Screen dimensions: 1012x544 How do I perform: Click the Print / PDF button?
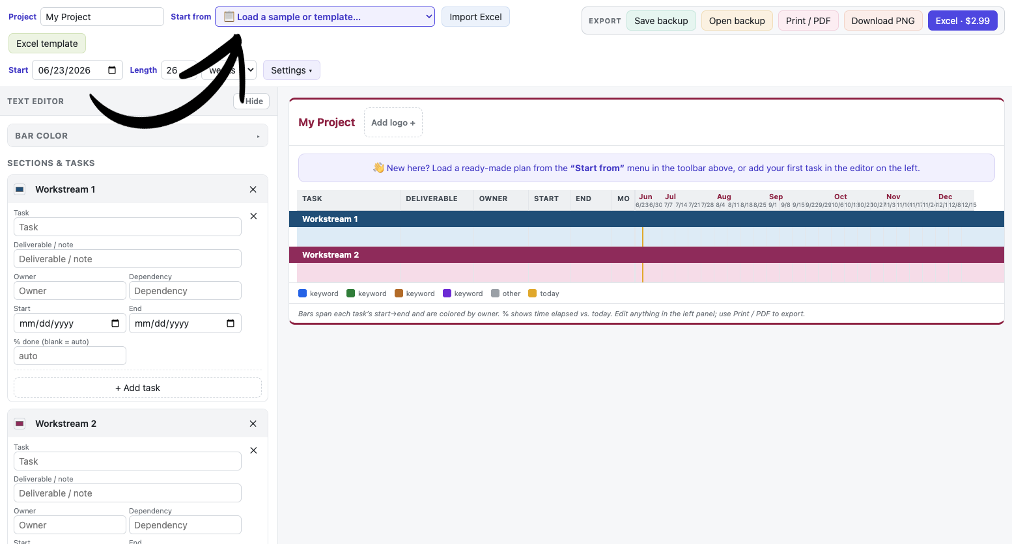point(808,21)
